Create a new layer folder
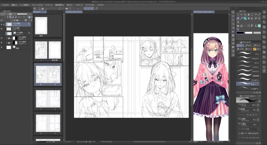This screenshot has height=145, width=267. pos(17,20)
